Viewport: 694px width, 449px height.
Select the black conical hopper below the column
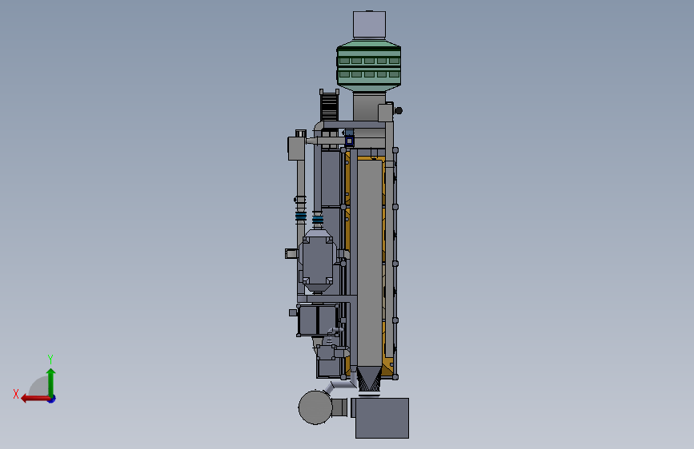pos(369,379)
